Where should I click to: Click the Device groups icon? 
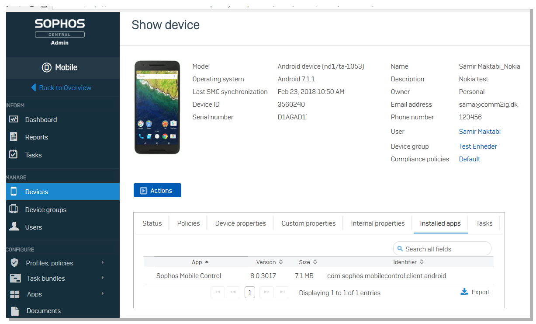[x=14, y=209]
